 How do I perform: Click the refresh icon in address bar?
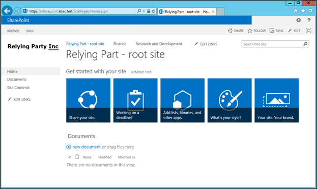[x=154, y=11]
